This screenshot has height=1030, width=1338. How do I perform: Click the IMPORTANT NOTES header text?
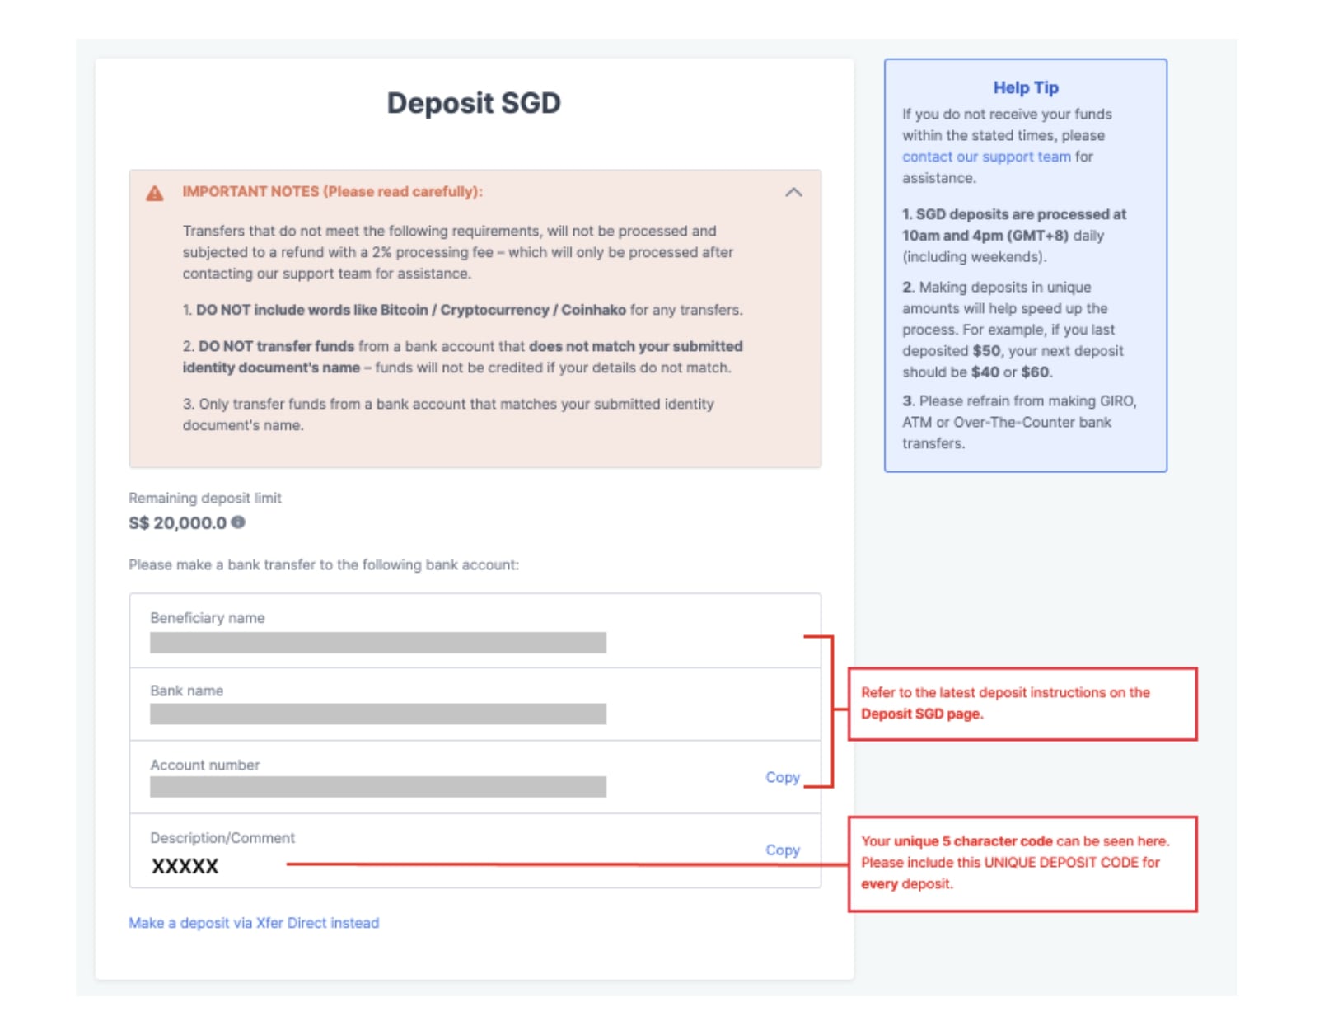[x=332, y=191]
